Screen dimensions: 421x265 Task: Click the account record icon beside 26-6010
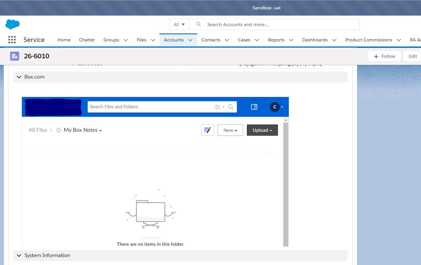14,56
